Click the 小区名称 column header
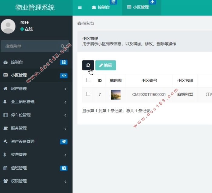Screen dimensions: 212x193 pos(185,81)
